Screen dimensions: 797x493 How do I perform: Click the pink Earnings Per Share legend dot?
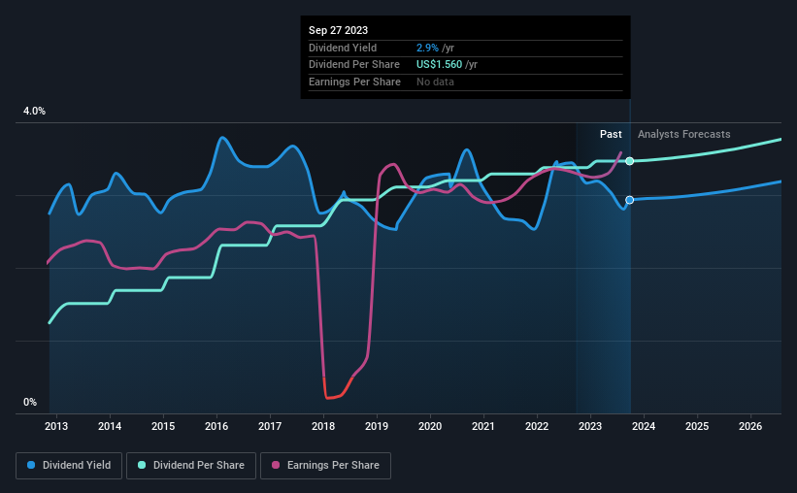276,465
